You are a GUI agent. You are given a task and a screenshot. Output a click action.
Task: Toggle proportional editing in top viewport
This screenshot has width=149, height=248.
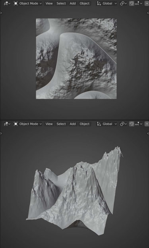pos(147,3)
